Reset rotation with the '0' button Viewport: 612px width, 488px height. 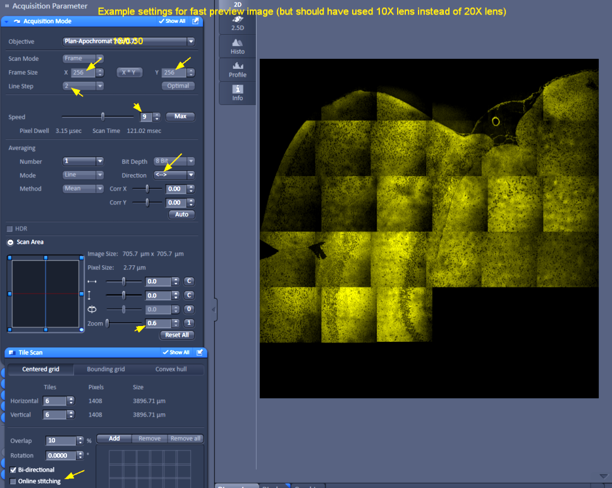tap(188, 310)
